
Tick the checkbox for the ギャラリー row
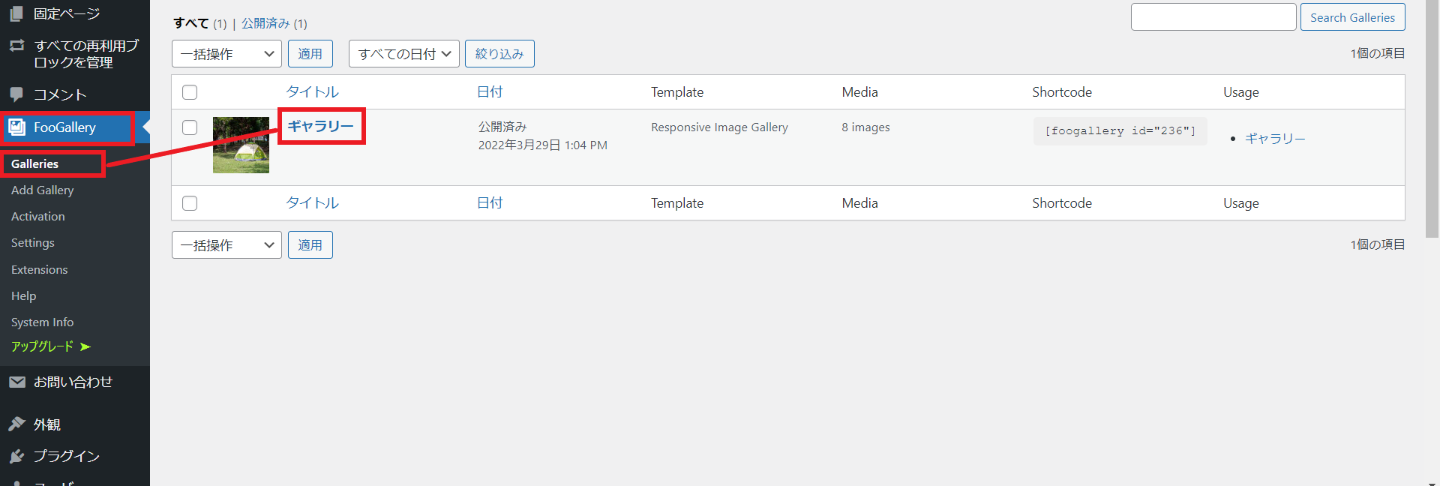coord(190,127)
